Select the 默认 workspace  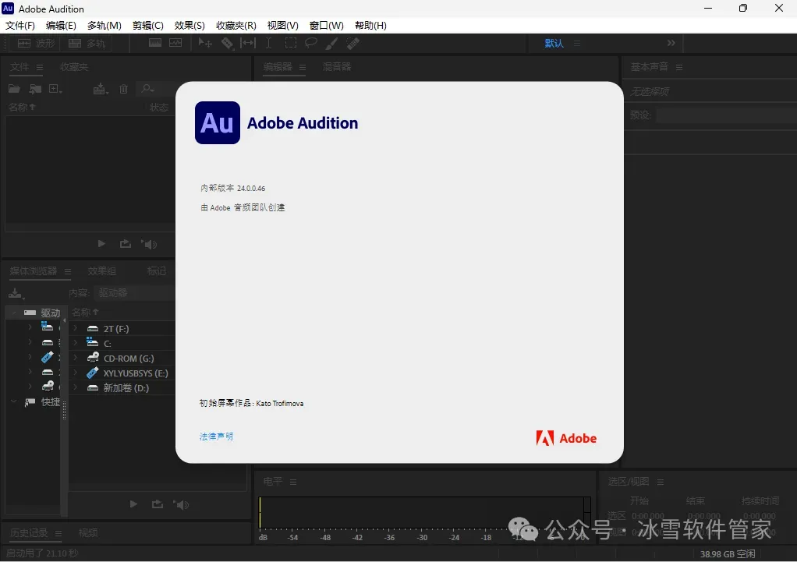(554, 43)
